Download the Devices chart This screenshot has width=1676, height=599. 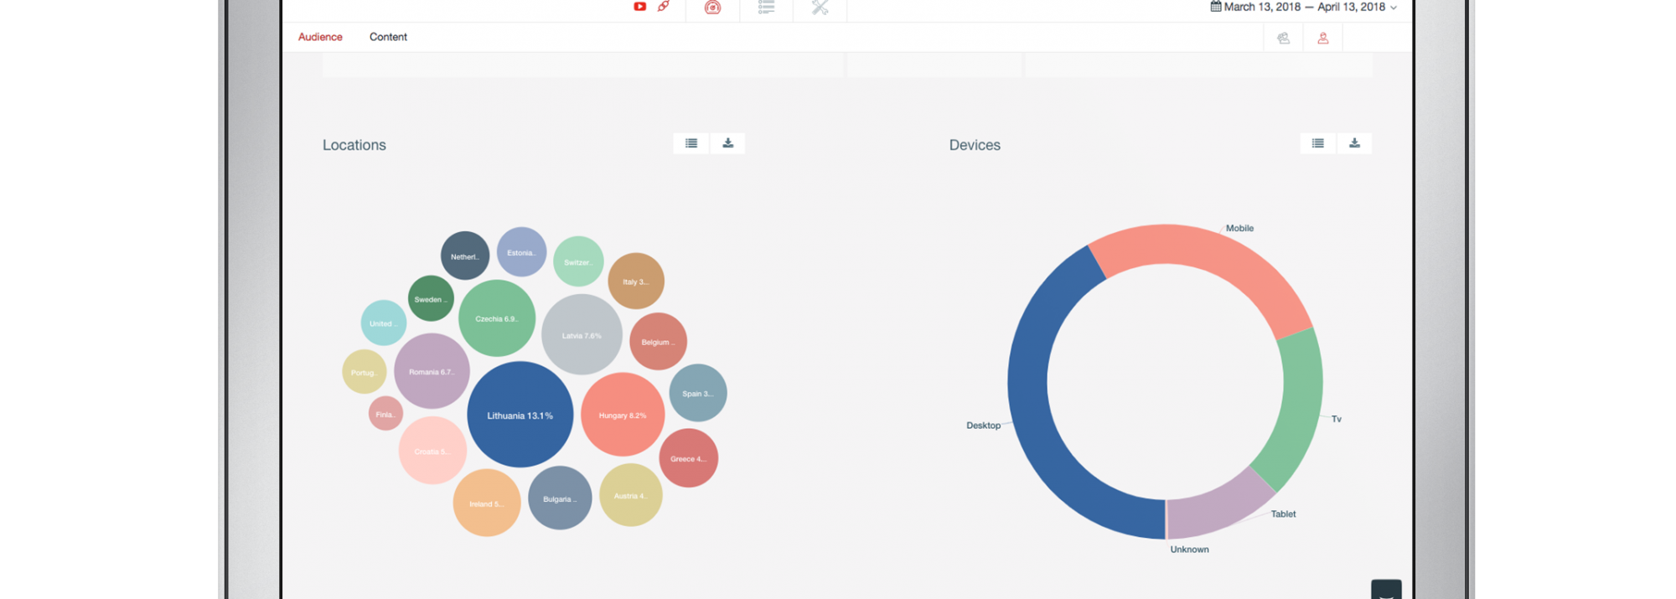[1354, 143]
